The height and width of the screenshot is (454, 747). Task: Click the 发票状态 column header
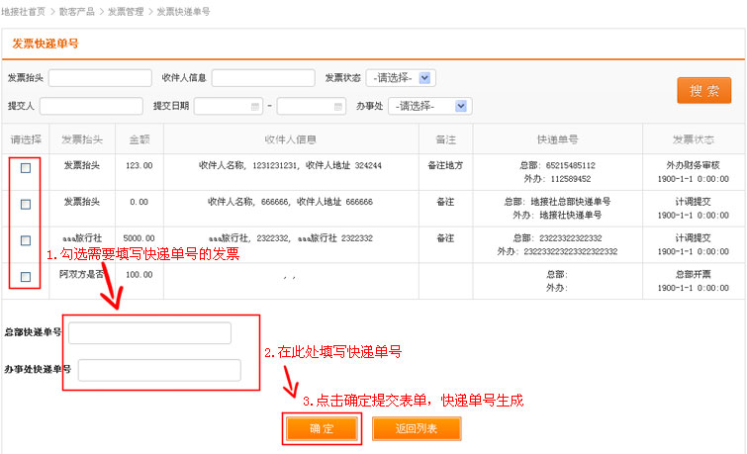click(692, 138)
